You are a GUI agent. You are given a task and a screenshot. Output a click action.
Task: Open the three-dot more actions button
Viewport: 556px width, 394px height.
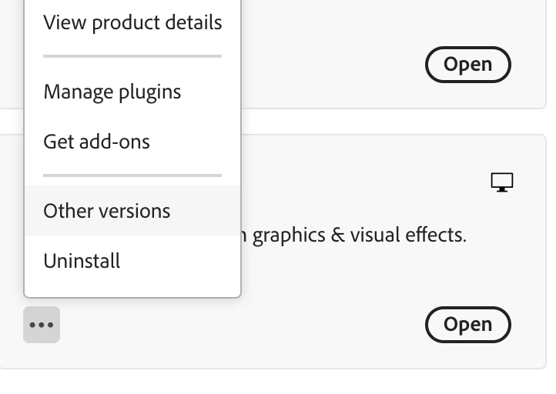[x=42, y=325]
